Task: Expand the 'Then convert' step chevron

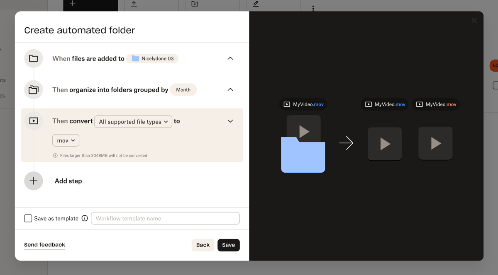Action: point(230,121)
